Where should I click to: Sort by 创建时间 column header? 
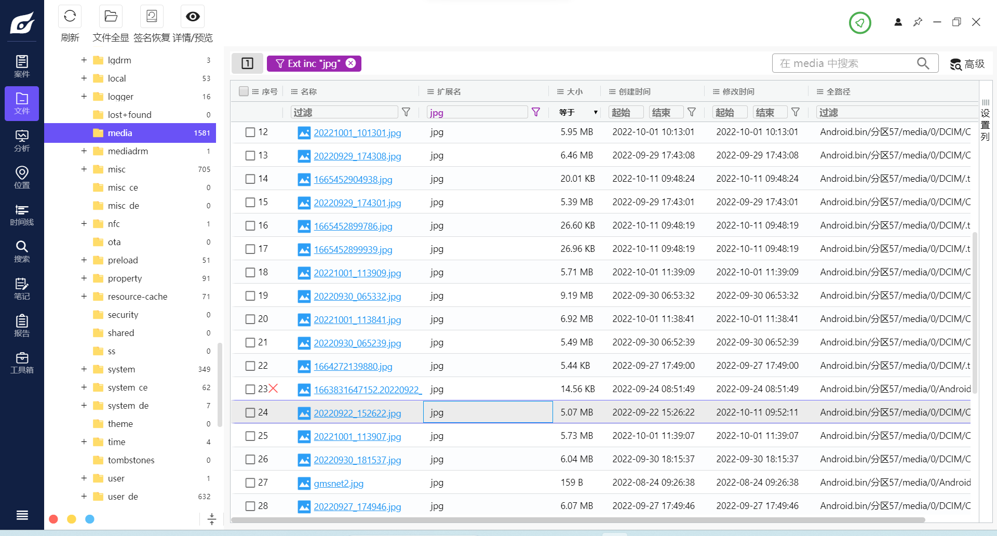(635, 92)
